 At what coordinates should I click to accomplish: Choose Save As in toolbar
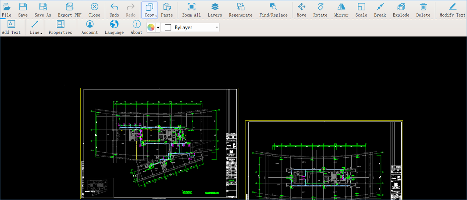[x=43, y=10]
